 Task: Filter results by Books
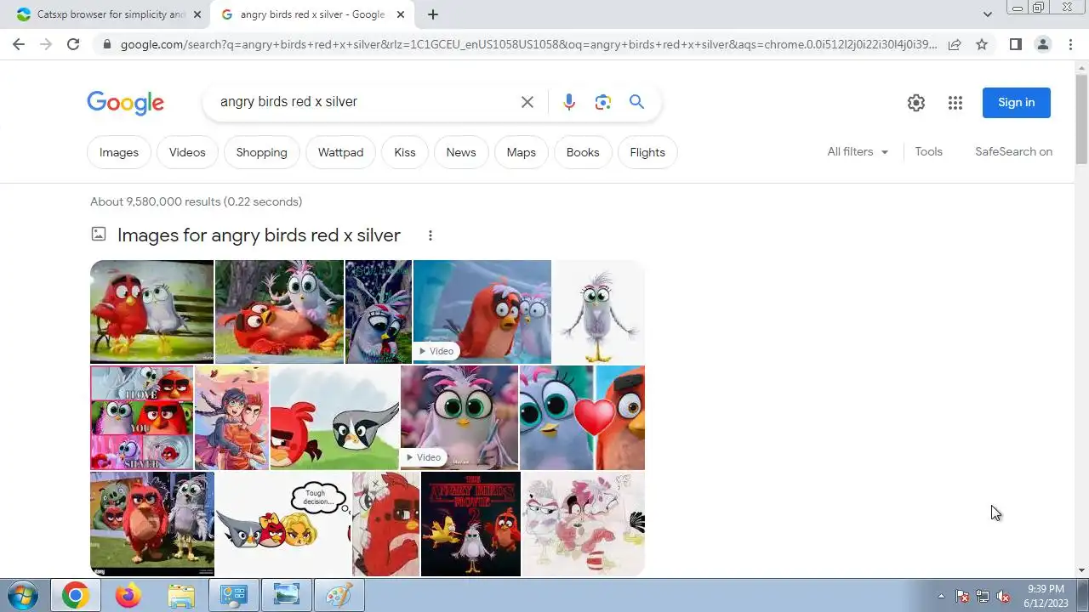583,152
